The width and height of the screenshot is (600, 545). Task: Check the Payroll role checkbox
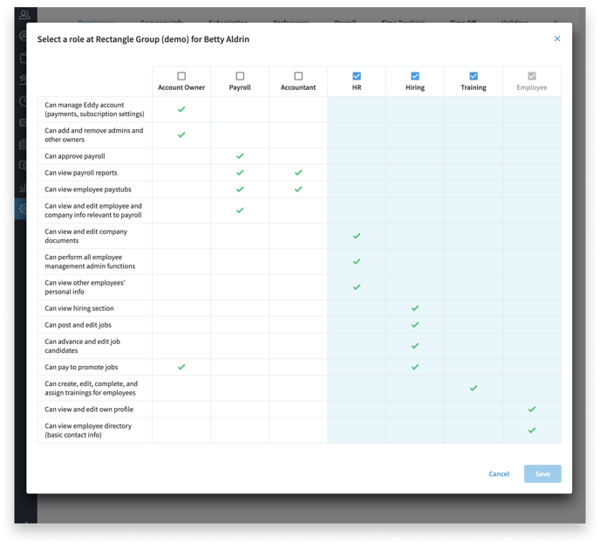point(240,76)
